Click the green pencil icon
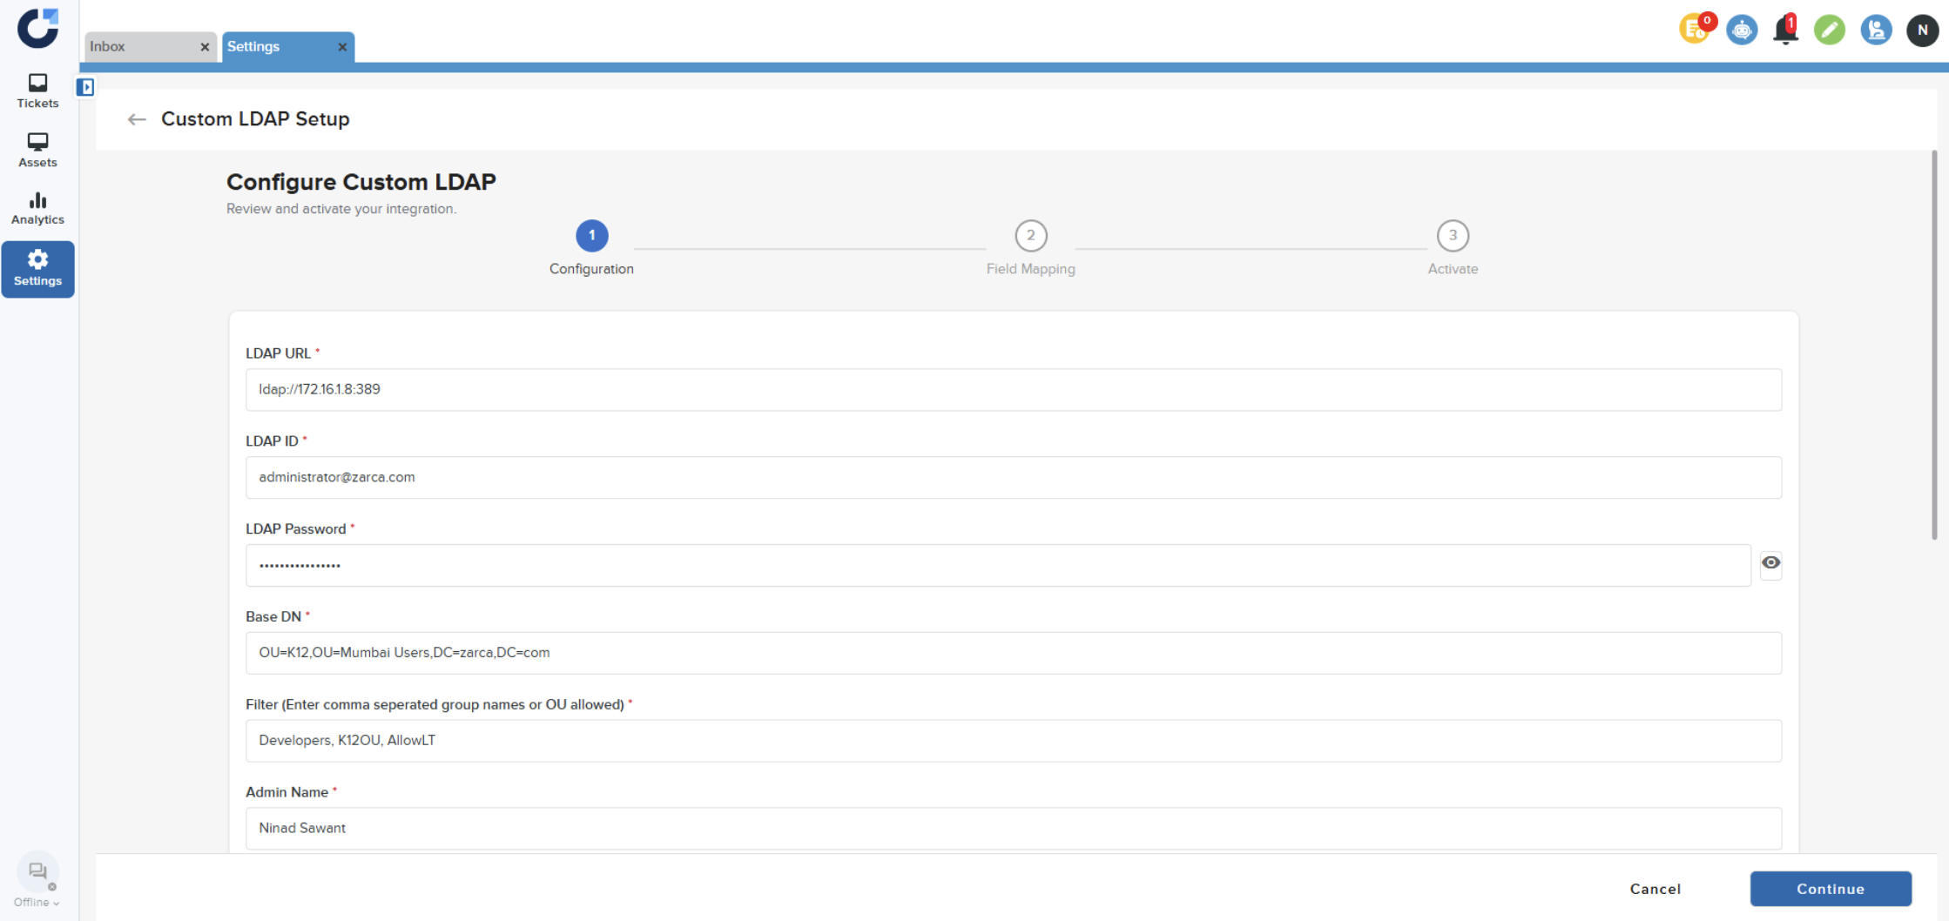Screen dimensions: 1949x921 [1830, 30]
